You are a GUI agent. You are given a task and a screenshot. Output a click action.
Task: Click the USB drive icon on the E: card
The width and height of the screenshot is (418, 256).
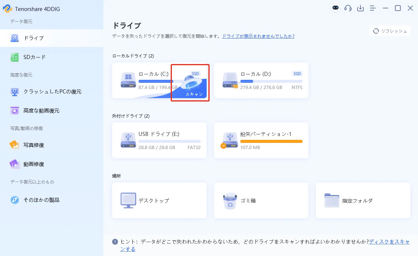coord(128,140)
